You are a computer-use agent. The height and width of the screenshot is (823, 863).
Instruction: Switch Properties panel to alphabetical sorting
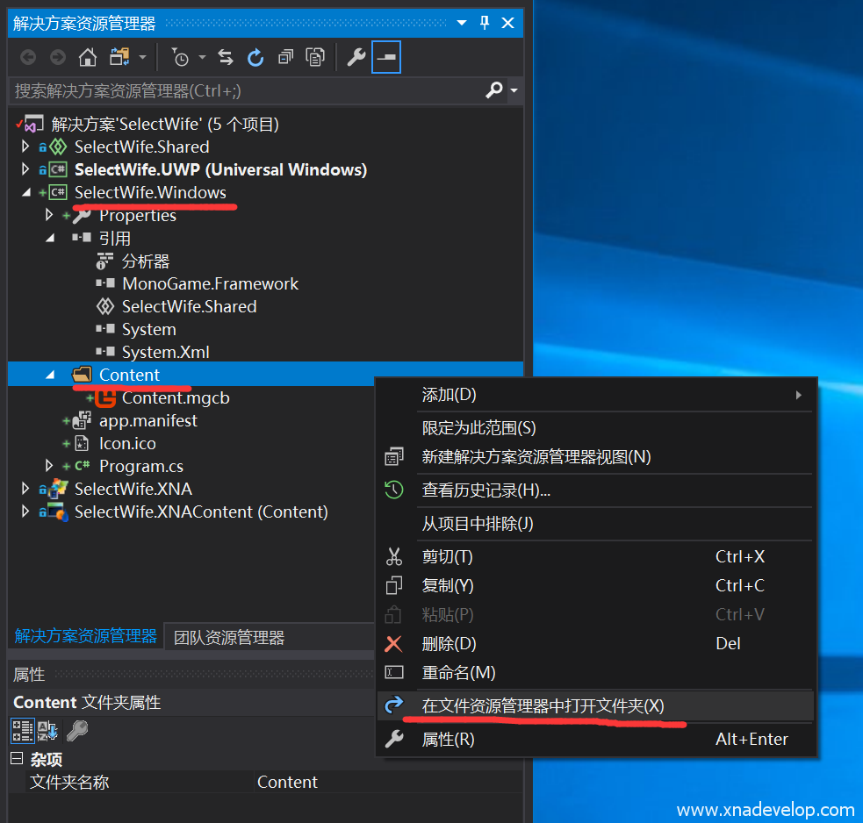(47, 730)
